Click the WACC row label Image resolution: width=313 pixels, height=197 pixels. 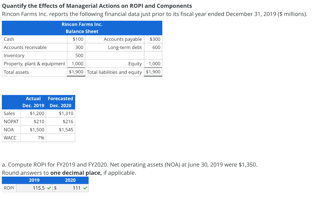(x=10, y=138)
